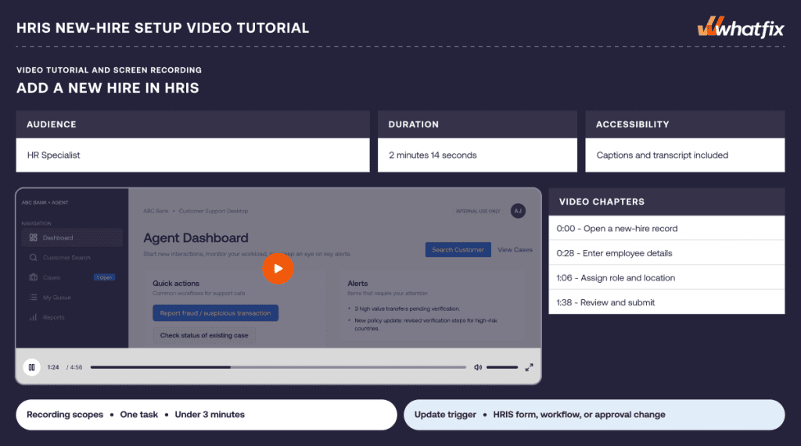Open fullscreen with expand arrows icon
The image size is (801, 446).
tap(530, 367)
